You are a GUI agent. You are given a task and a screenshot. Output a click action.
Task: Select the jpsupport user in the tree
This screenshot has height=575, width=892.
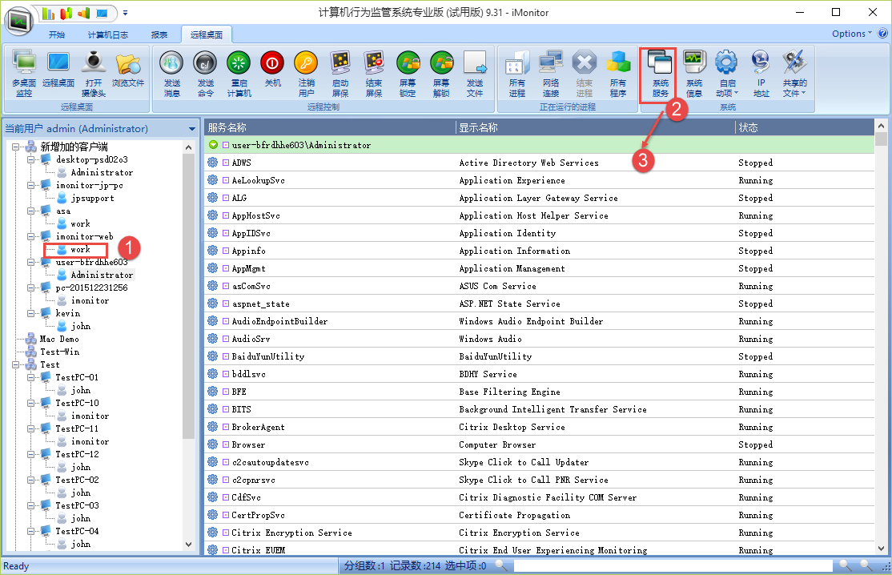point(92,198)
